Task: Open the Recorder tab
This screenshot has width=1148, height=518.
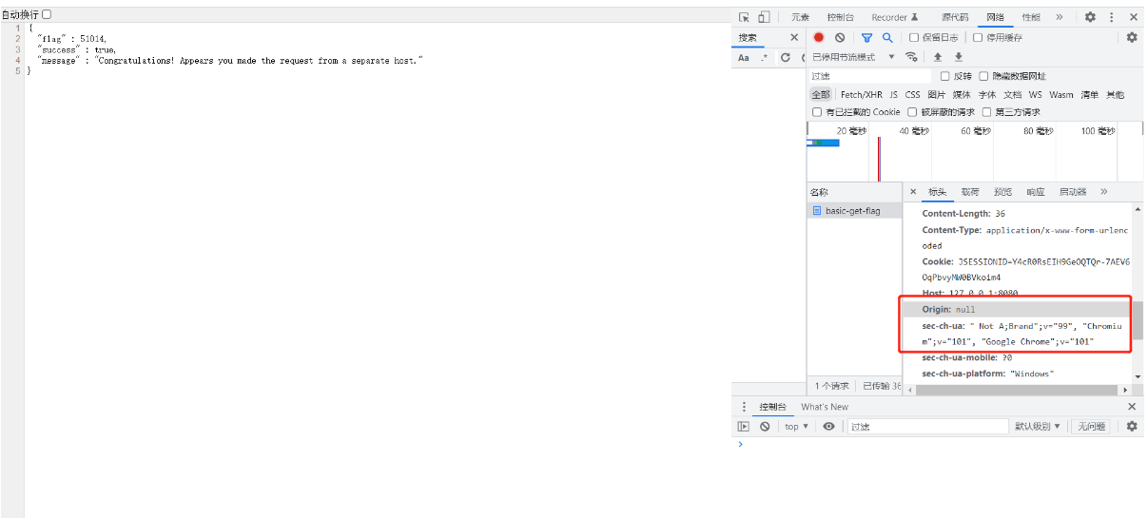Action: [895, 17]
